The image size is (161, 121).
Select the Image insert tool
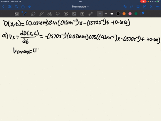coord(74,14)
